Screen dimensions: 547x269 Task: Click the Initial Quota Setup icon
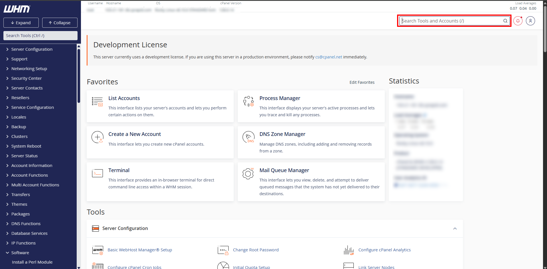click(223, 266)
